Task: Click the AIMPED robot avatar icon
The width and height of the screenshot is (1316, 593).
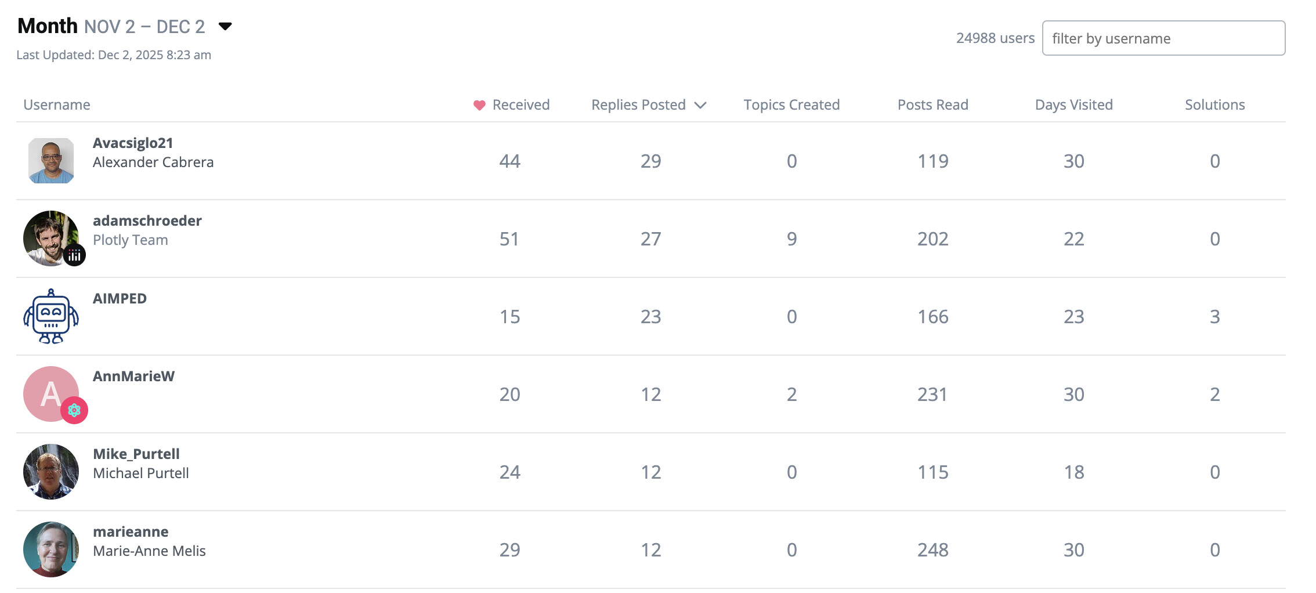Action: [51, 316]
